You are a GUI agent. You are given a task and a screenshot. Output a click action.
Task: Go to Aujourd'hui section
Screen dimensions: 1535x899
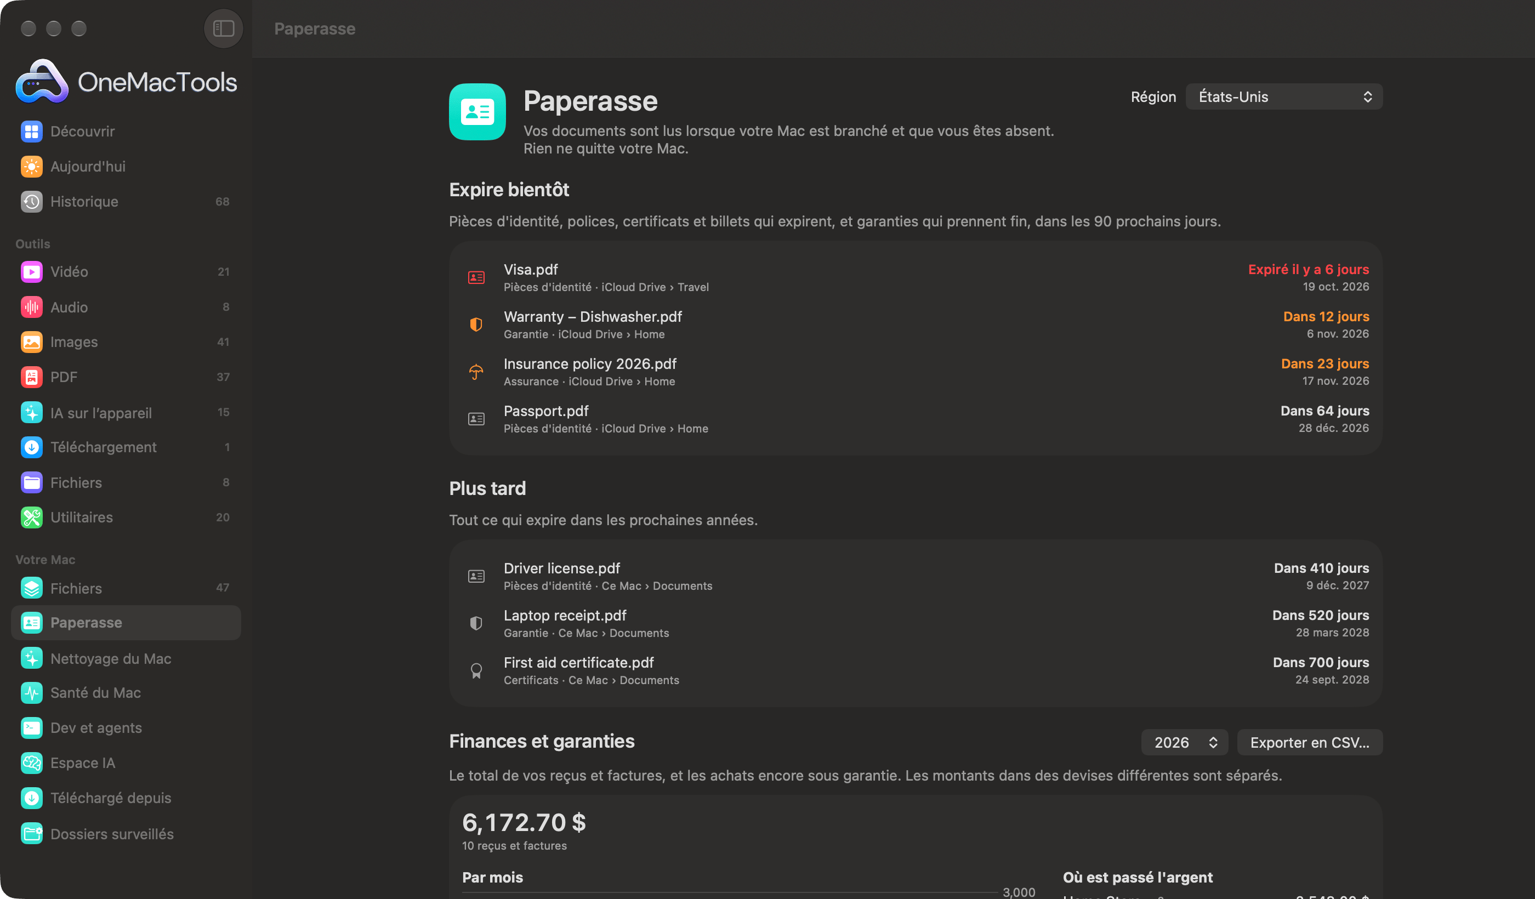[x=126, y=166]
